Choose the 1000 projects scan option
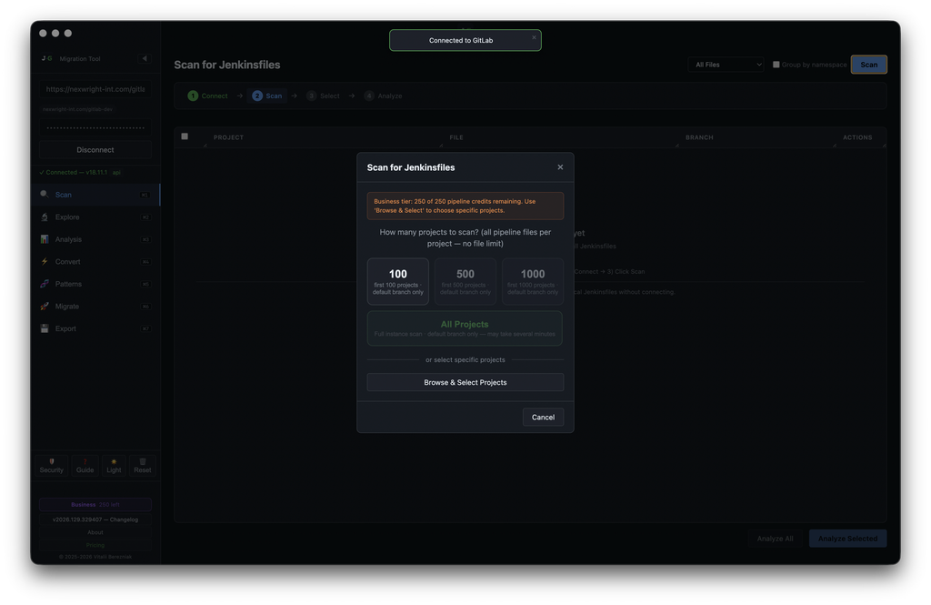The image size is (931, 605). (533, 281)
